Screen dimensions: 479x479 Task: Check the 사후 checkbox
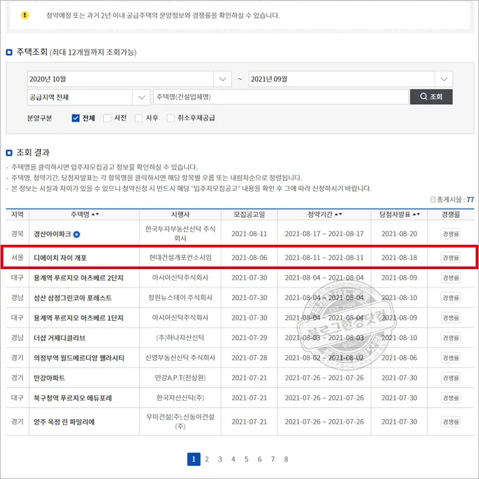139,118
